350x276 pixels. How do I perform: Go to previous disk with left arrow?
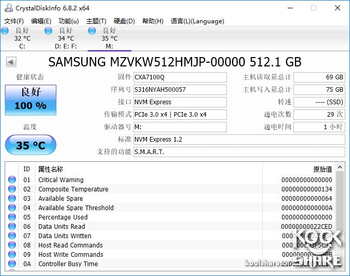tap(11, 62)
